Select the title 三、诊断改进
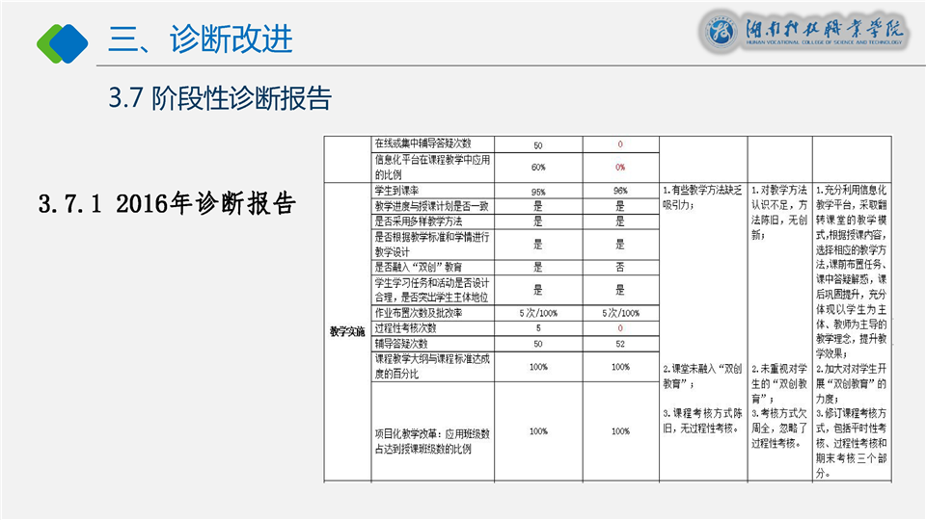The image size is (926, 520). pos(200,39)
